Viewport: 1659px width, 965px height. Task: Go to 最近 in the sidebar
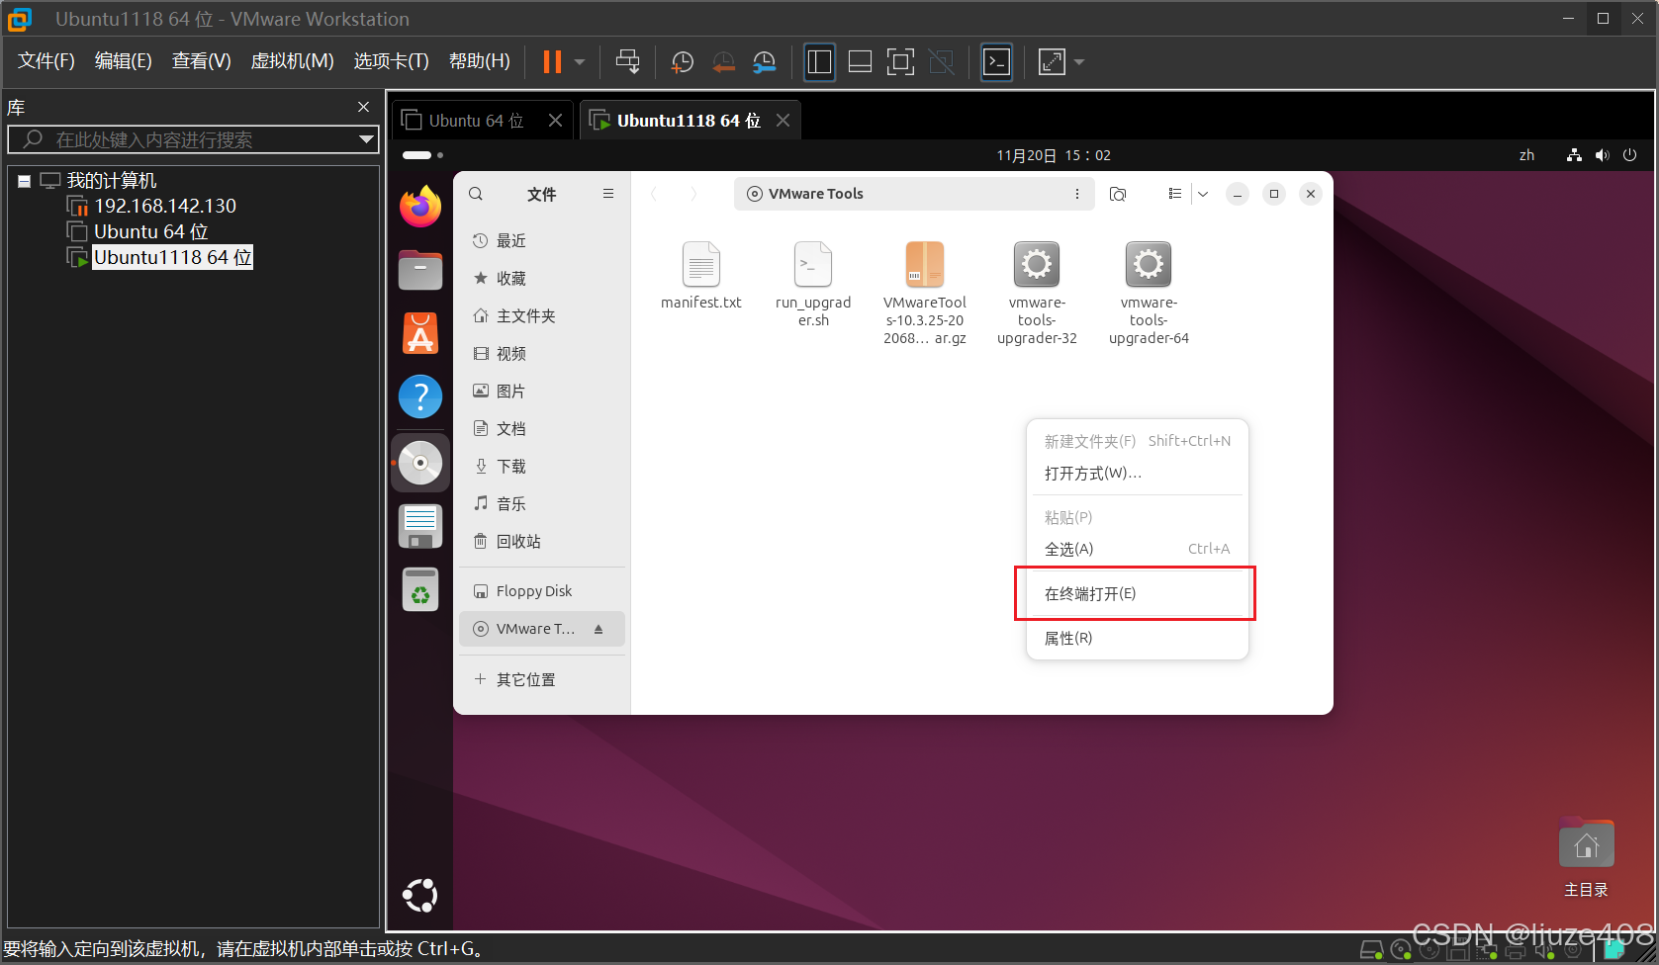coord(542,241)
